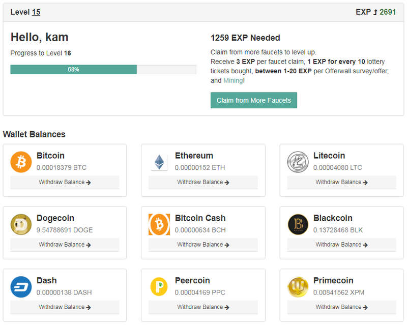Click the Ethereum wallet title
Image resolution: width=407 pixels, height=325 pixels.
(194, 156)
